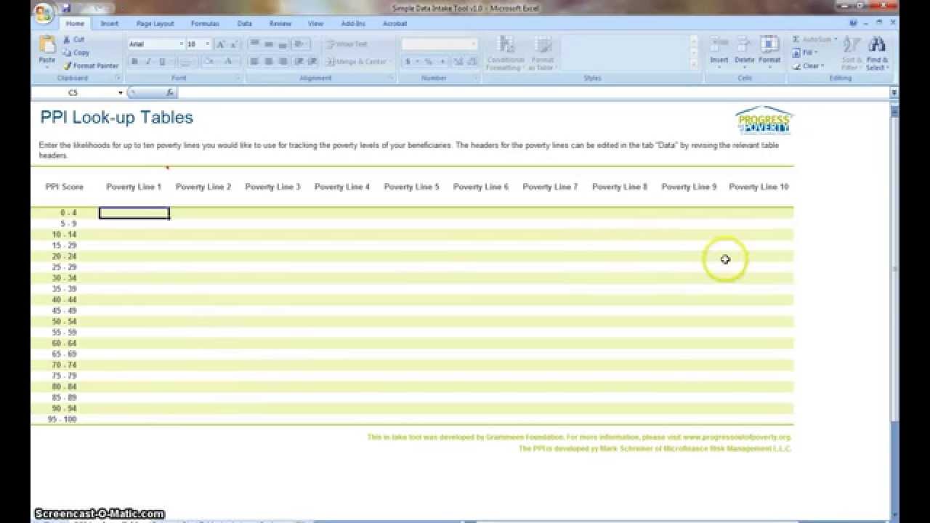Increase font size with the large A
This screenshot has height=523, width=930.
pyautogui.click(x=220, y=44)
